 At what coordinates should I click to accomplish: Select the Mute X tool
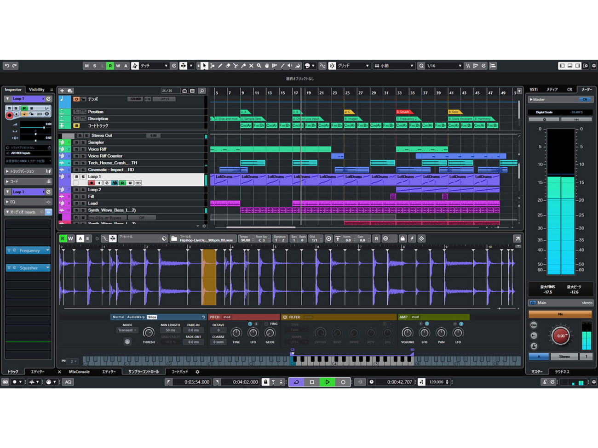coord(251,66)
